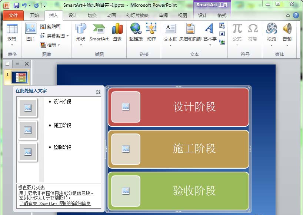The width and height of the screenshot is (303, 215).
Task: Undo the last action
Action: [x=24, y=5]
